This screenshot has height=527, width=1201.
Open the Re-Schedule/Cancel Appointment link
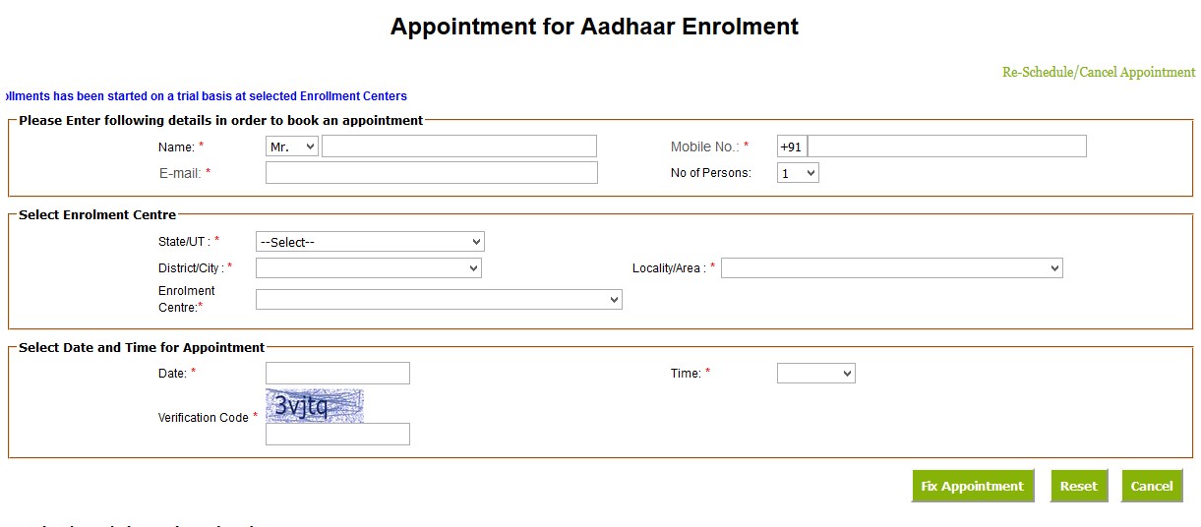pos(1098,73)
